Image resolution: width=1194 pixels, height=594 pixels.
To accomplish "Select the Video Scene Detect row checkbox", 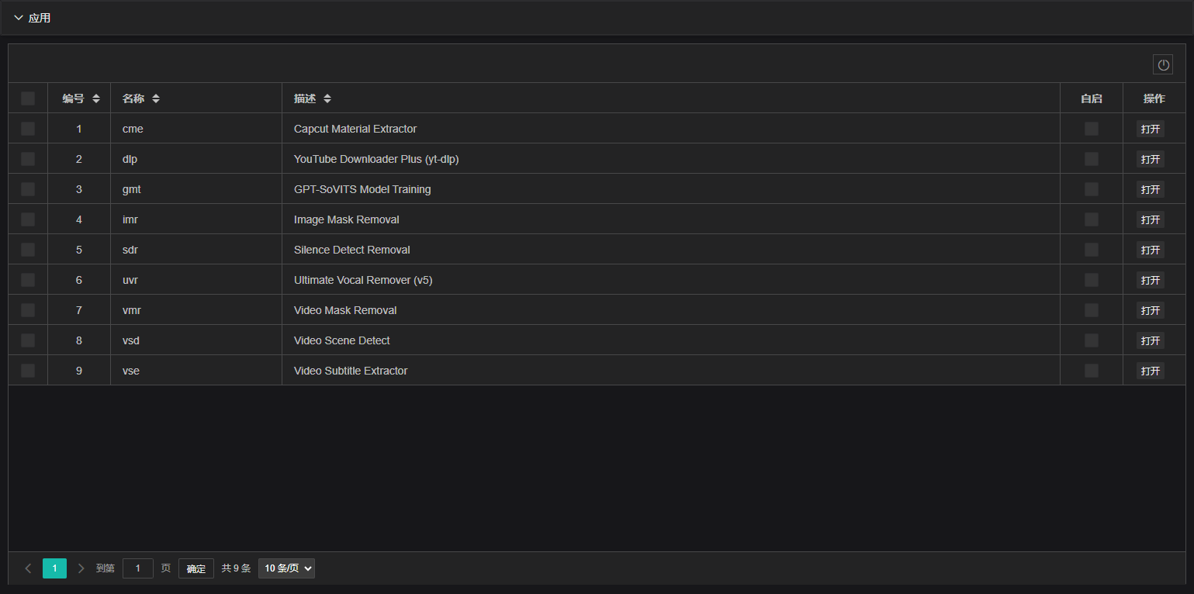I will (x=28, y=340).
